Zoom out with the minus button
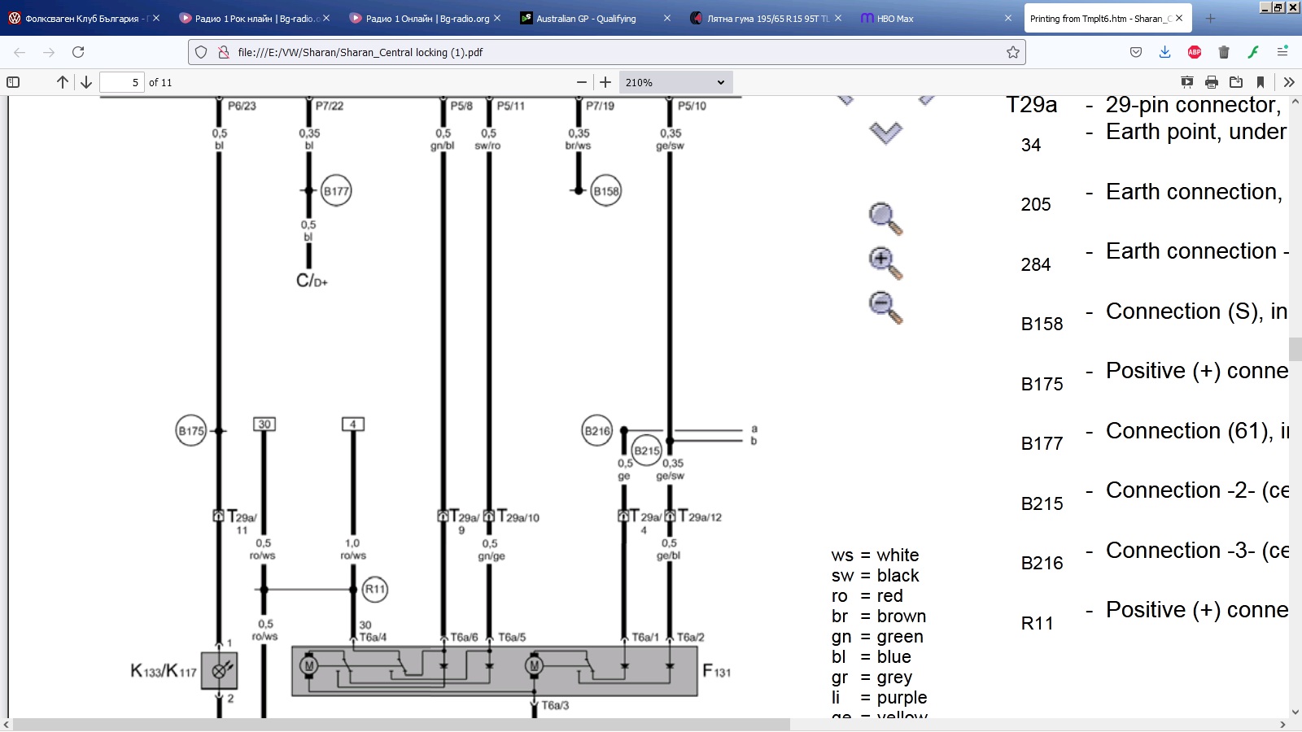The width and height of the screenshot is (1302, 732). [581, 82]
